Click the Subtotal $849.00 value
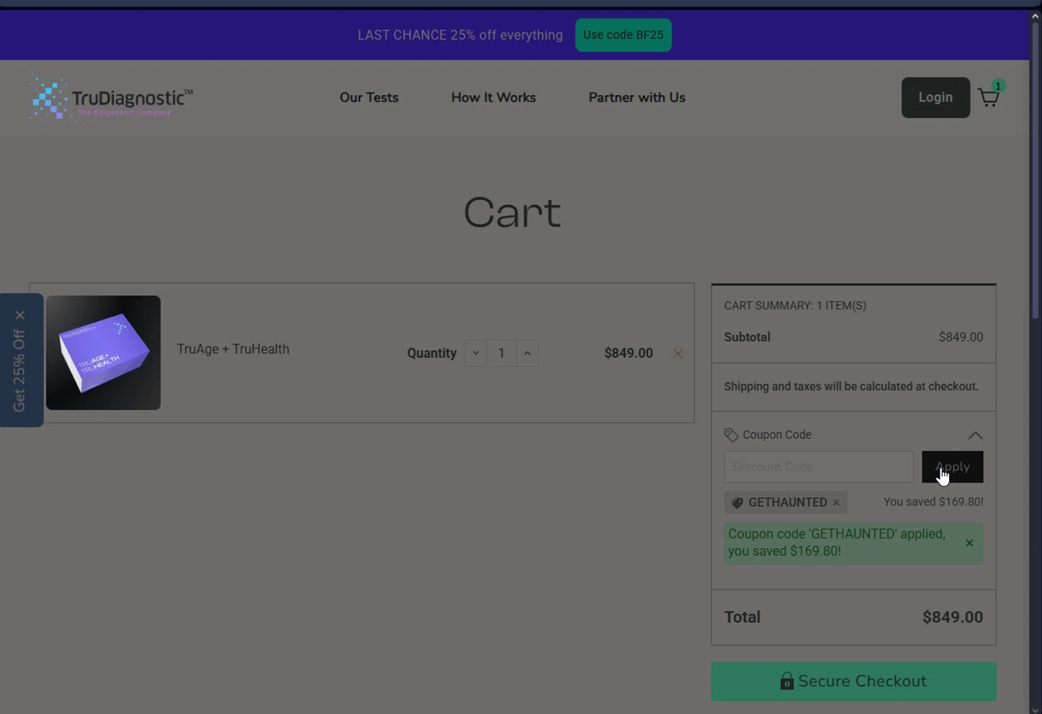 (x=961, y=337)
